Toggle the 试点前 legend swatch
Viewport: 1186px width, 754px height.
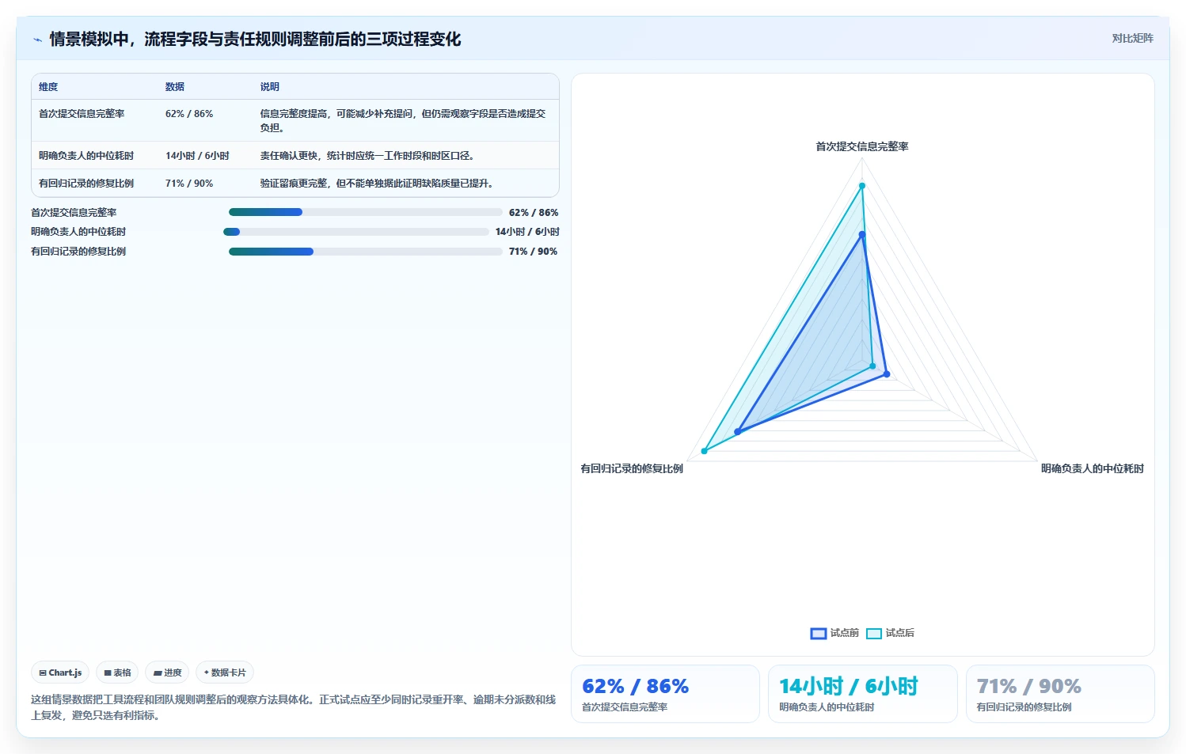coord(819,633)
